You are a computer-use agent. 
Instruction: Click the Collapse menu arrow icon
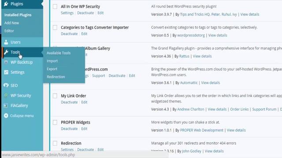pyautogui.click(x=6, y=115)
